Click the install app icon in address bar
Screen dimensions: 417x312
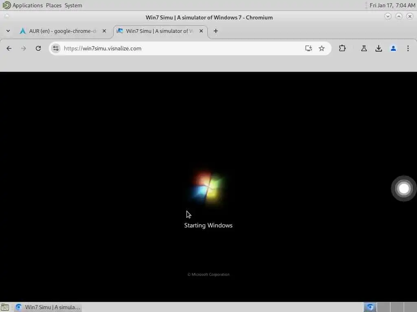click(309, 48)
